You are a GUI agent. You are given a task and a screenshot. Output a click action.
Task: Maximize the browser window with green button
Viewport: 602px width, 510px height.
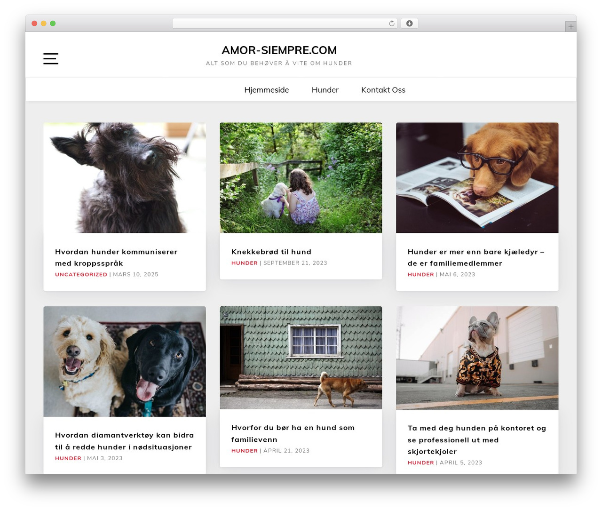coord(53,24)
